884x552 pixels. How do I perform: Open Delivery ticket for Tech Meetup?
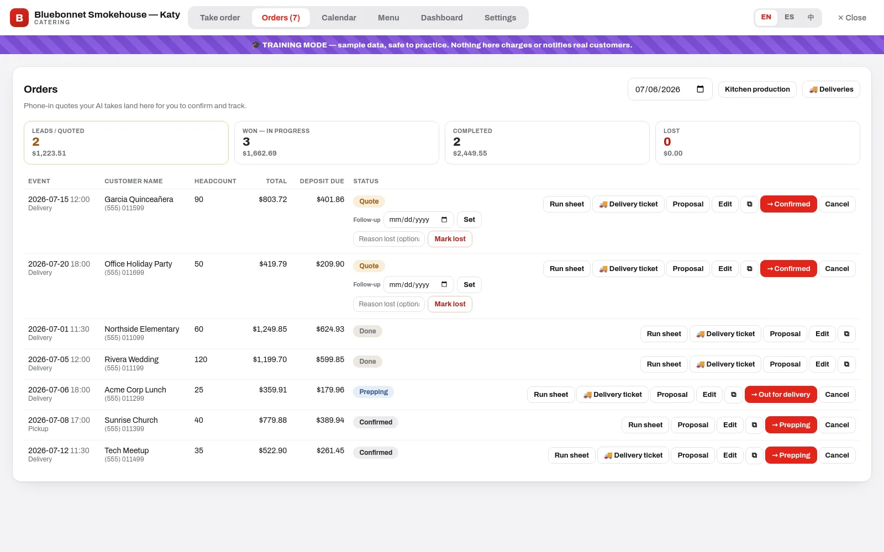(633, 455)
